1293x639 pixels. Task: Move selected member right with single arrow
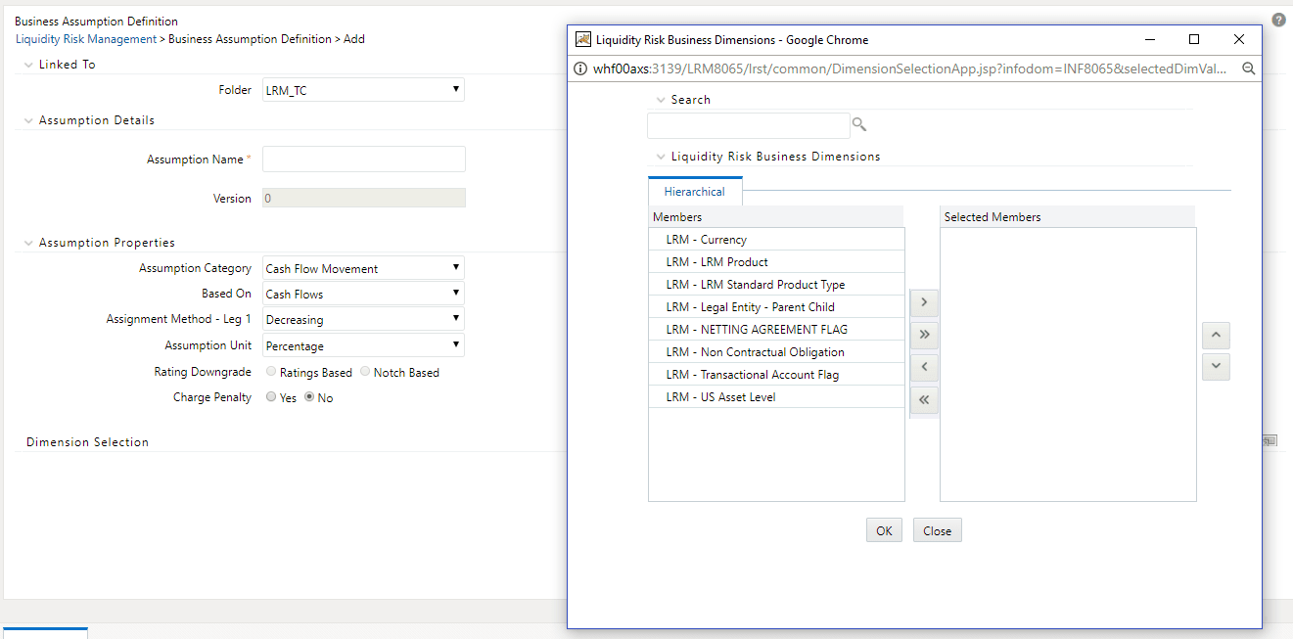924,302
